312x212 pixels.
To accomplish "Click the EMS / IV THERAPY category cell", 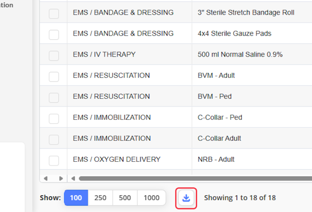I will coord(104,54).
